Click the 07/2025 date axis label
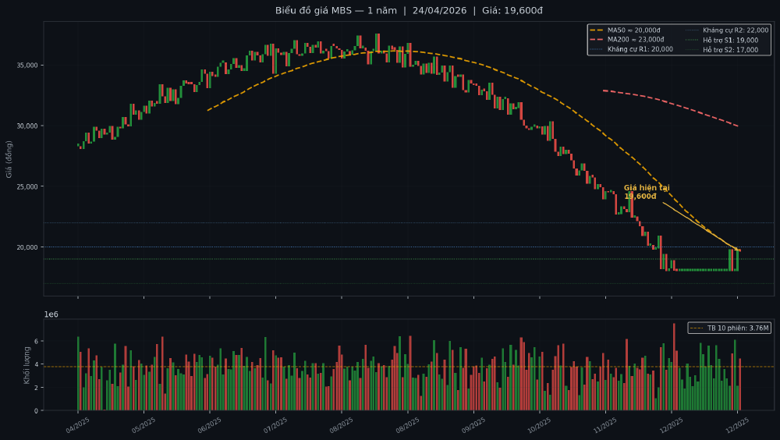The image size is (780, 440). click(275, 424)
